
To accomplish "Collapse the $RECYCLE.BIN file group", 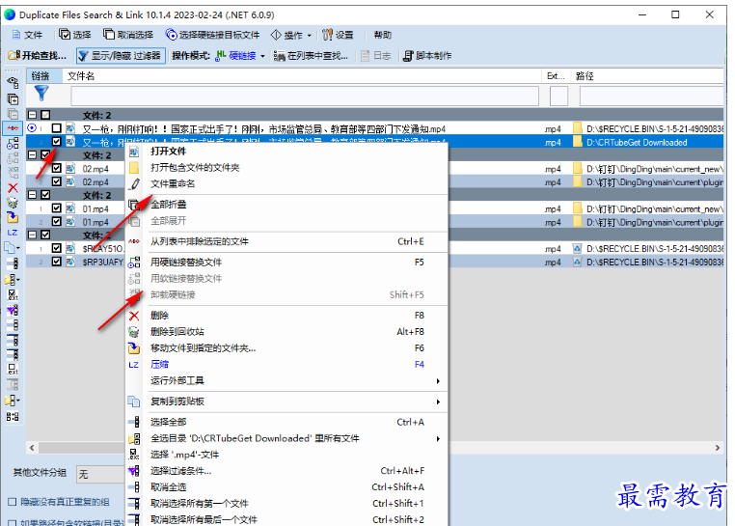I will pos(33,235).
